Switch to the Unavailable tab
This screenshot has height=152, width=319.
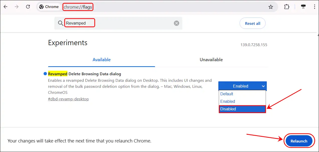pyautogui.click(x=211, y=60)
